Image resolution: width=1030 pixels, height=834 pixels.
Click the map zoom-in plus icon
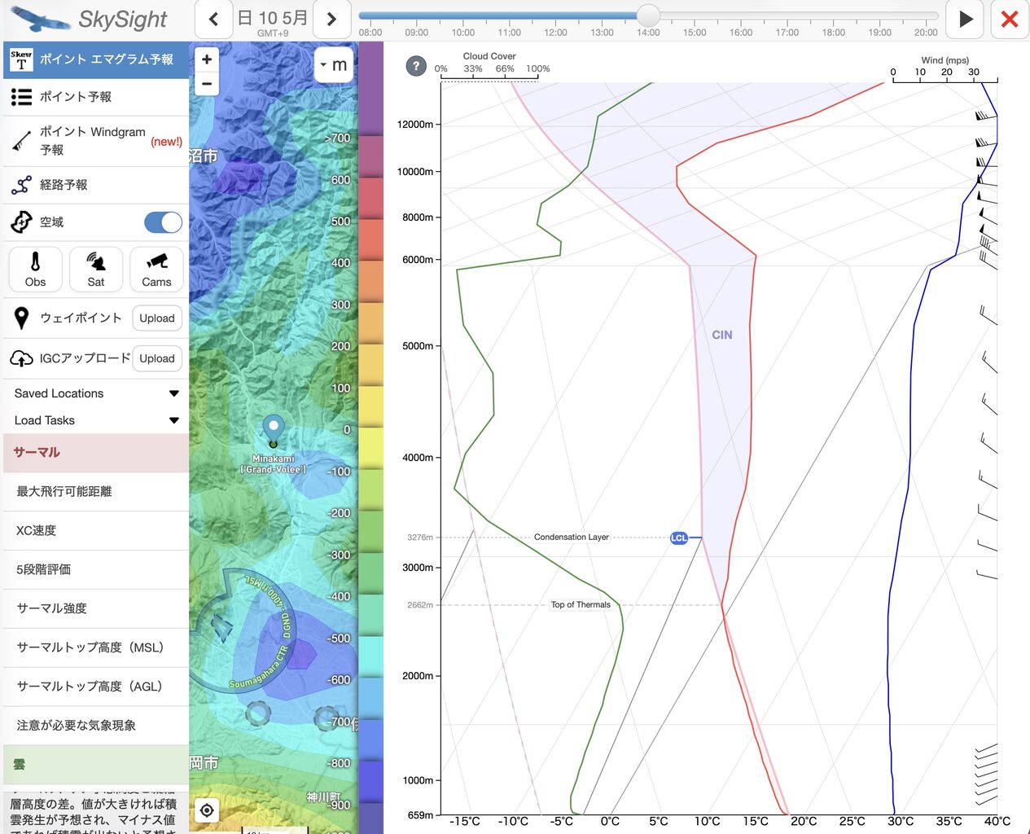tap(207, 59)
